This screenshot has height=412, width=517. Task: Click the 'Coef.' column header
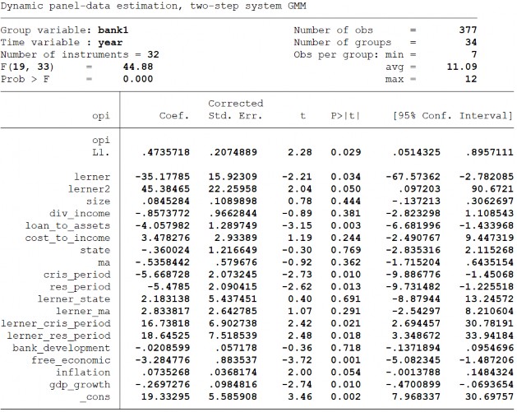(174, 116)
